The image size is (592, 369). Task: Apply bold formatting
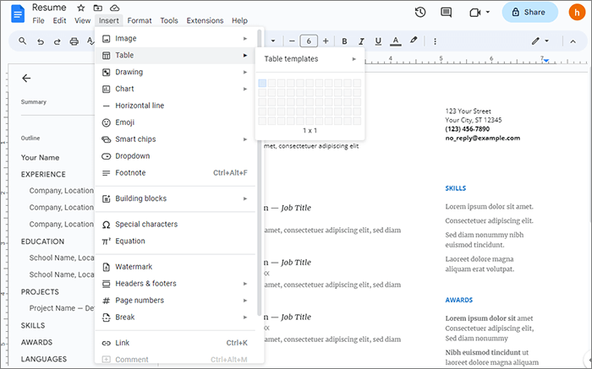pos(344,41)
